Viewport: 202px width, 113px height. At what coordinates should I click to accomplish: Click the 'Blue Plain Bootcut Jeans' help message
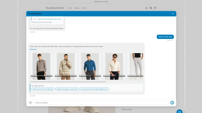47,28
